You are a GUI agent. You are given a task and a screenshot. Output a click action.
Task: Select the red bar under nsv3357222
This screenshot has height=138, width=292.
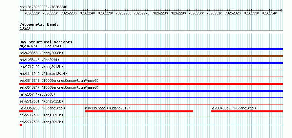139,111
